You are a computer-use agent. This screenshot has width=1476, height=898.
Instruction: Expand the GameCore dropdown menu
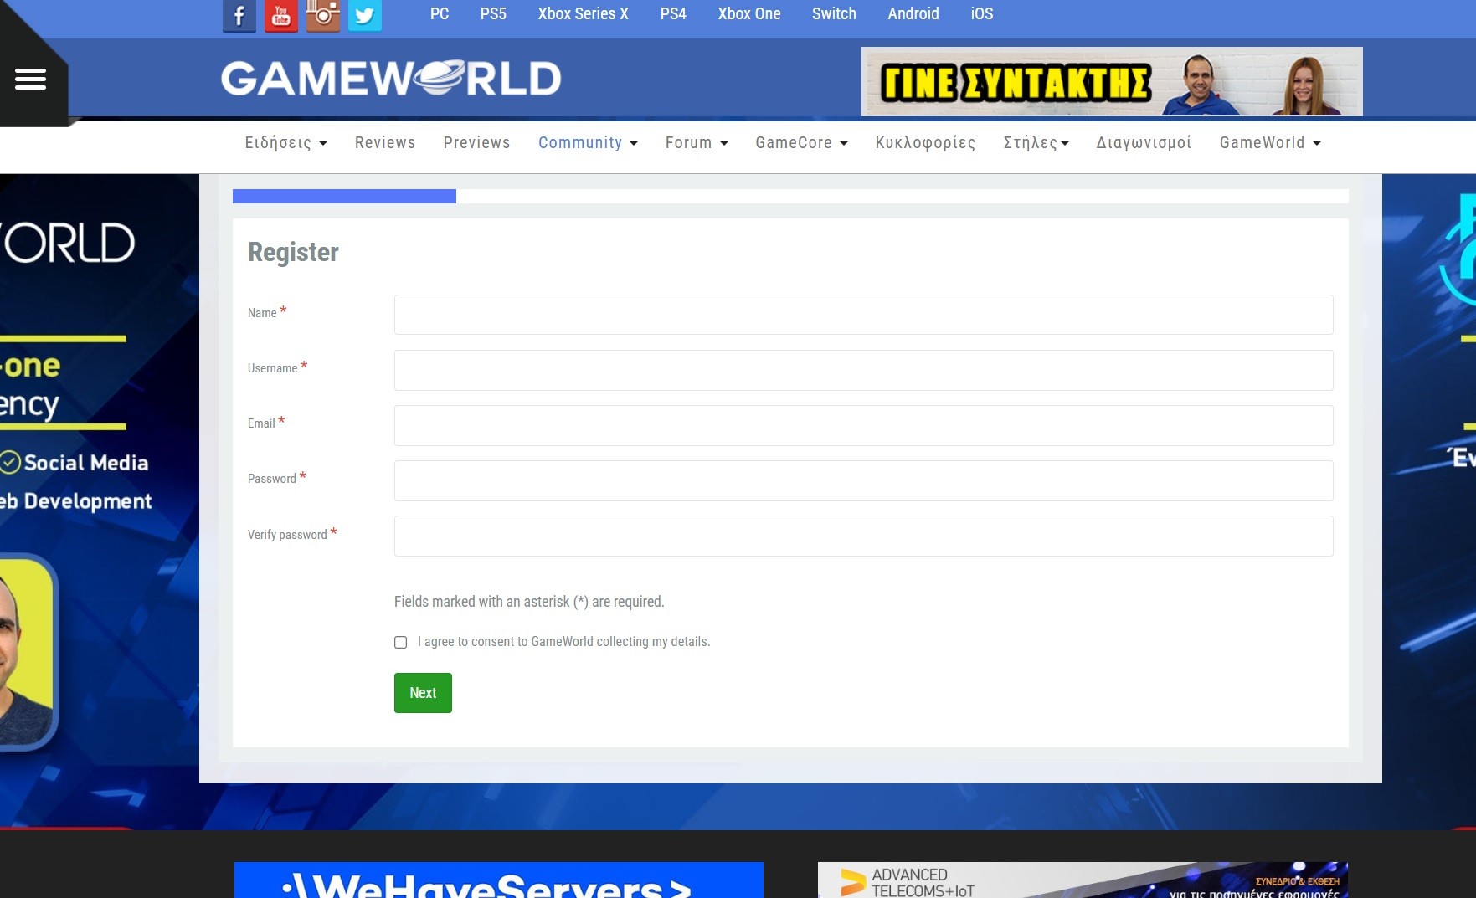click(x=801, y=143)
